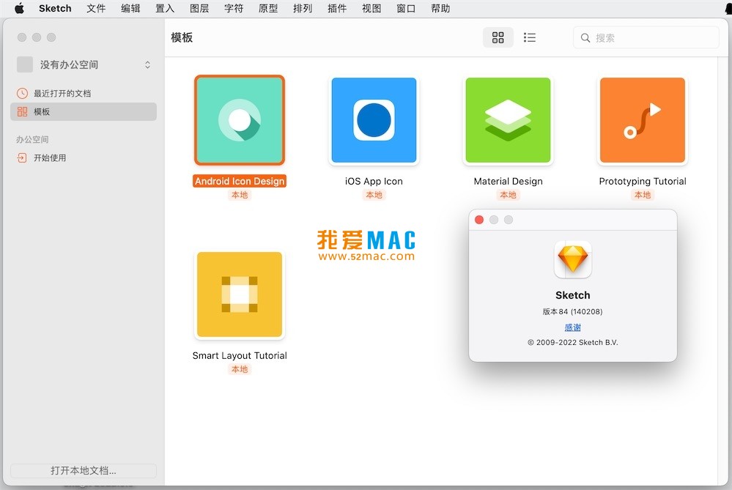The height and width of the screenshot is (490, 732).
Task: Open the 插件 menu
Action: pyautogui.click(x=336, y=9)
